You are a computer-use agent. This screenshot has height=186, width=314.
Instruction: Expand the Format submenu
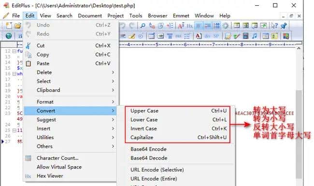(x=70, y=102)
